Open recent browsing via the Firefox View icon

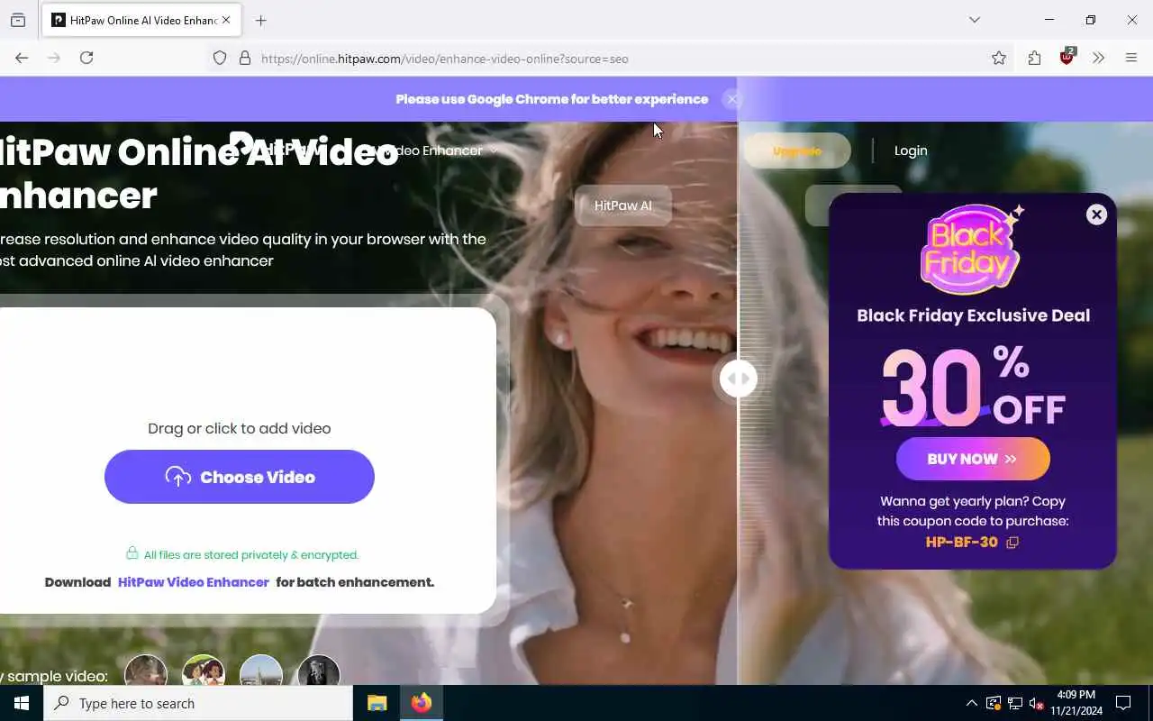point(18,20)
